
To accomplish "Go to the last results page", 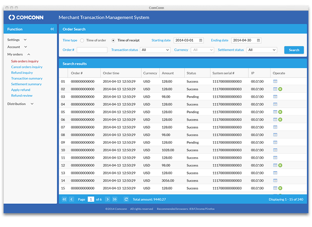I will [115, 199].
